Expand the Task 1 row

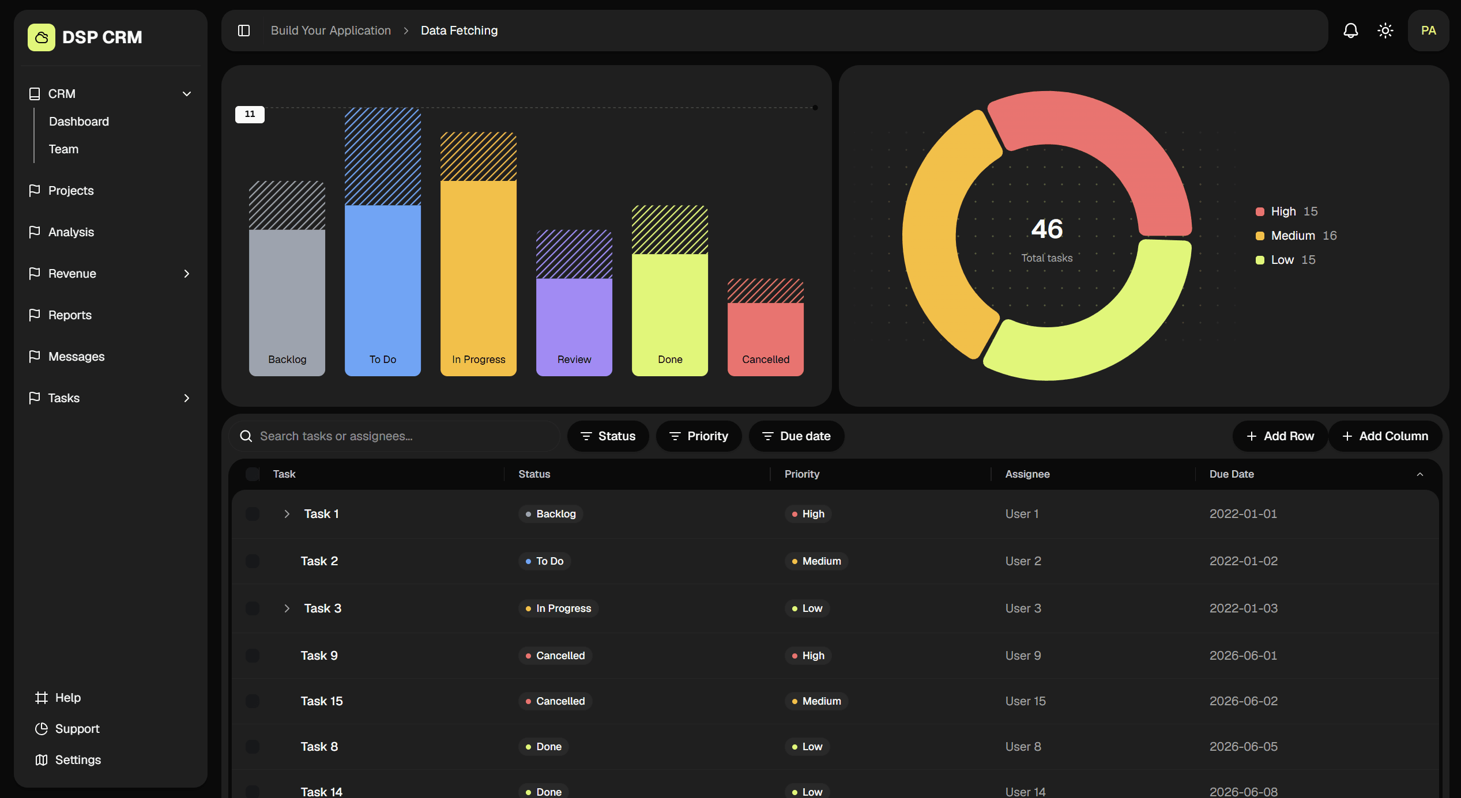[x=287, y=514]
